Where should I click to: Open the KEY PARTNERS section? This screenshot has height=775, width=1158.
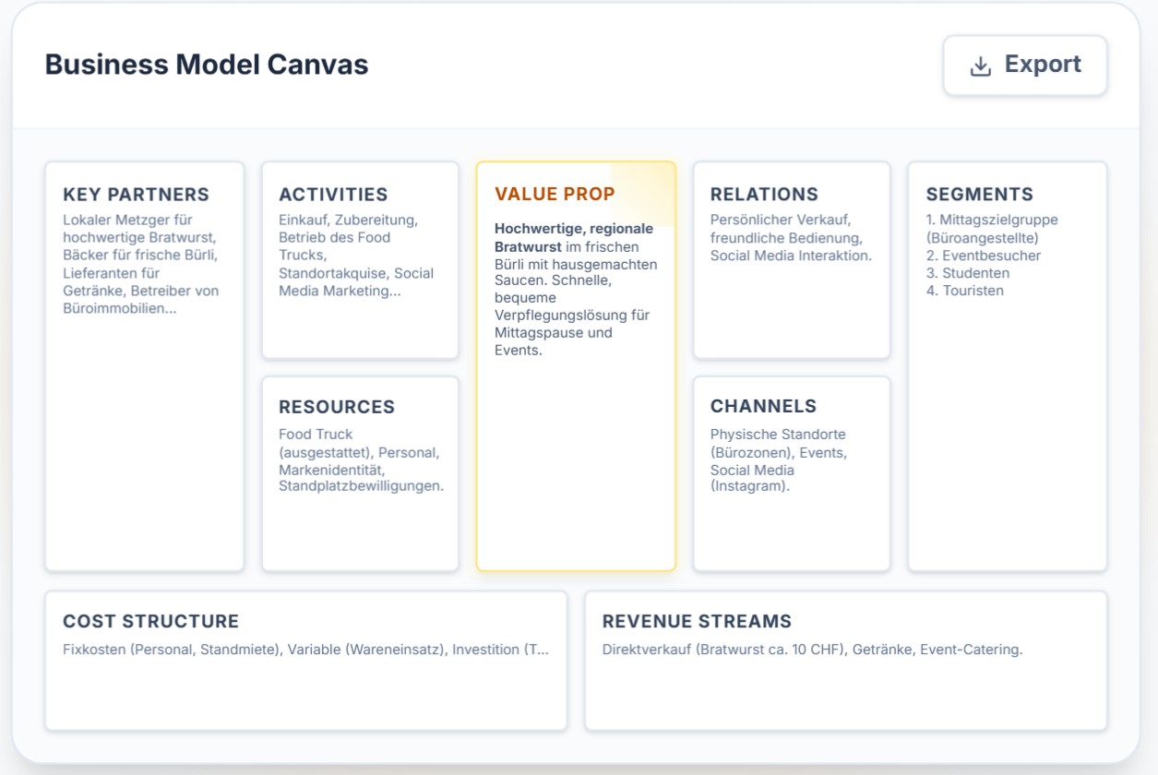[143, 364]
